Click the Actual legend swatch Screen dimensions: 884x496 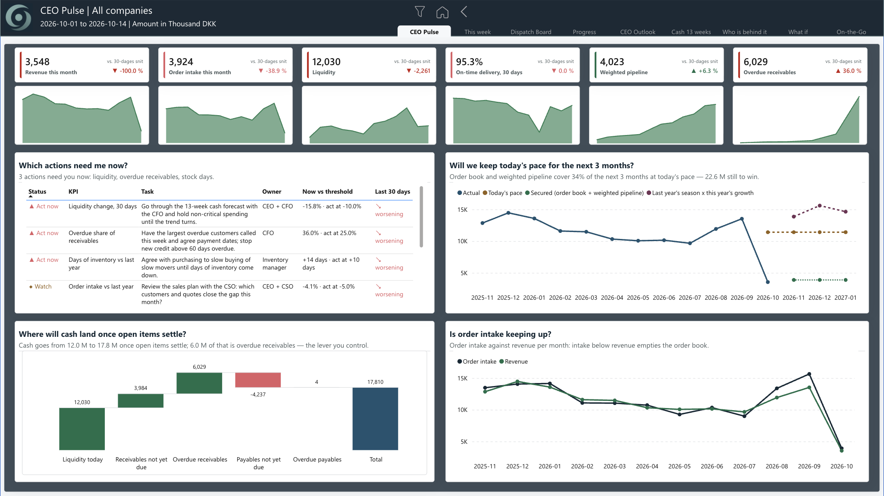pyautogui.click(x=460, y=193)
